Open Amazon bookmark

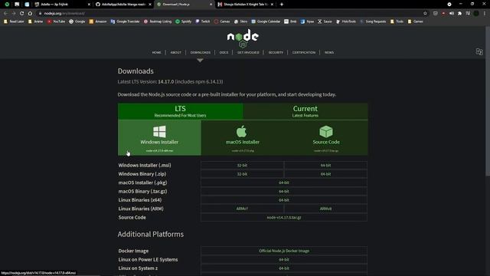coord(98,21)
